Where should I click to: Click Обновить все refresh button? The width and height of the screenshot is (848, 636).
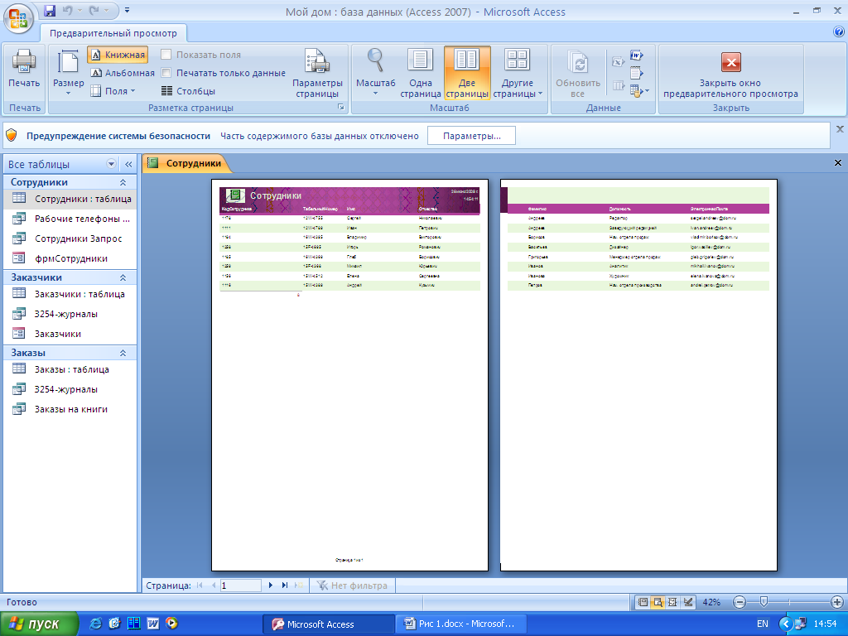tap(577, 73)
